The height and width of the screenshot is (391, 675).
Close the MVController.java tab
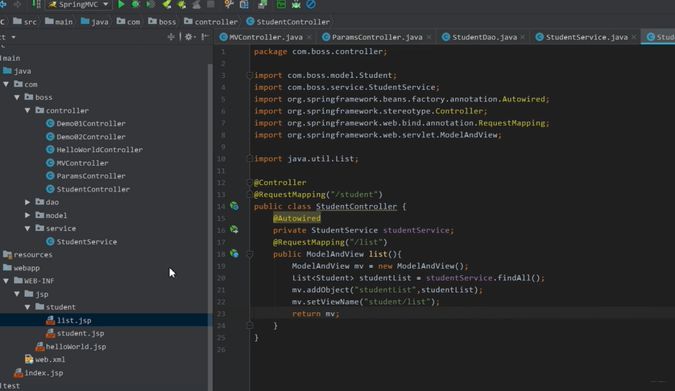(x=309, y=38)
